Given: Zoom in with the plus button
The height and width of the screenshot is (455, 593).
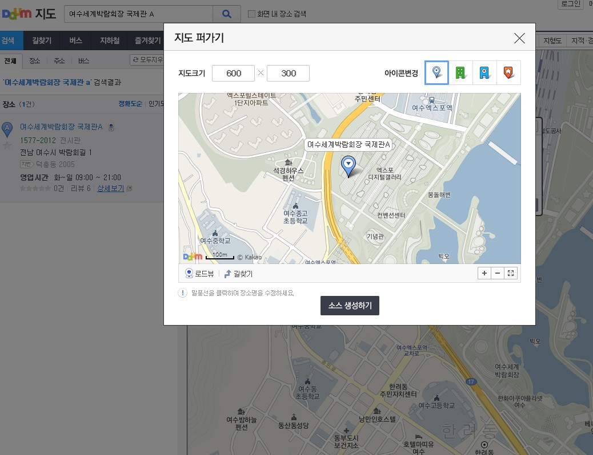Looking at the screenshot, I should [x=484, y=274].
